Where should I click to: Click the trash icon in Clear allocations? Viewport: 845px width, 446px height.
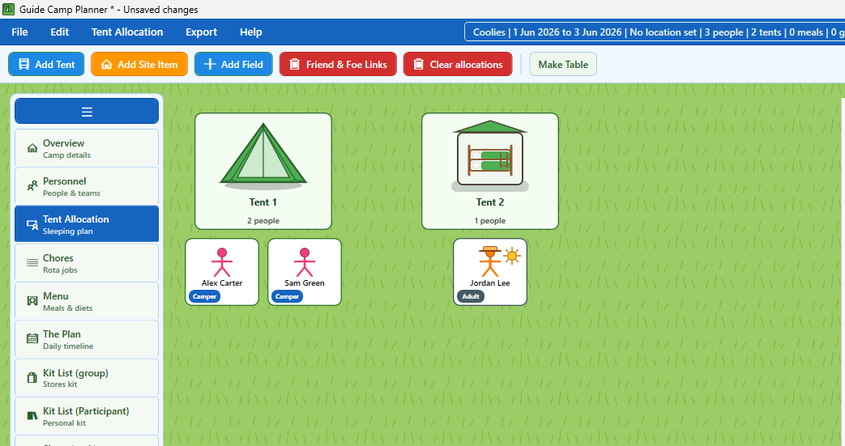[x=419, y=64]
